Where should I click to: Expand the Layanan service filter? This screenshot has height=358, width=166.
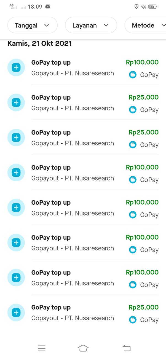click(x=91, y=25)
